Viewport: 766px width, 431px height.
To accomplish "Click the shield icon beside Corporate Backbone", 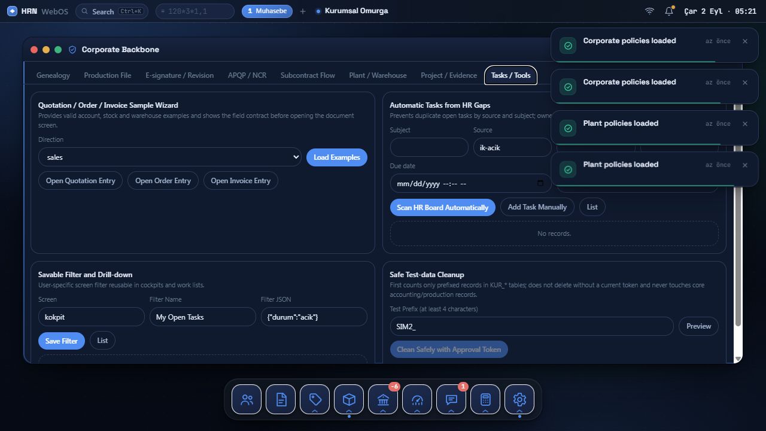I will click(72, 50).
